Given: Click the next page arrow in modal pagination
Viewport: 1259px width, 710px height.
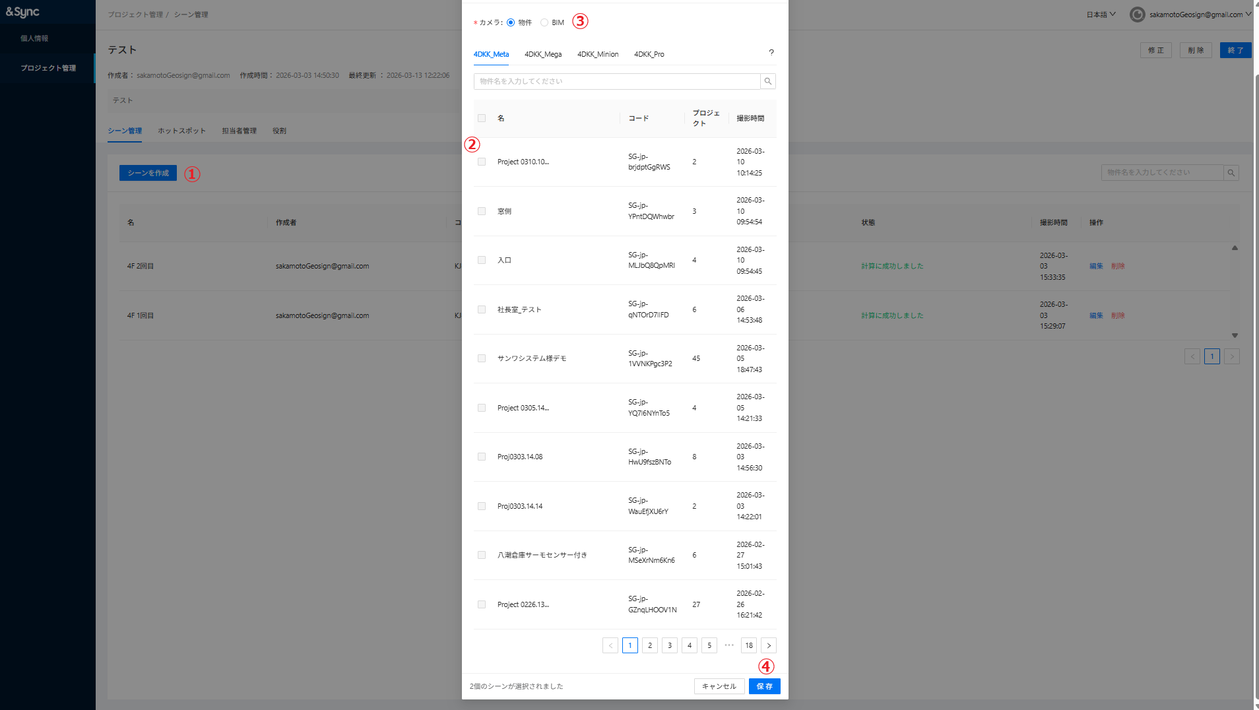Looking at the screenshot, I should pyautogui.click(x=768, y=645).
